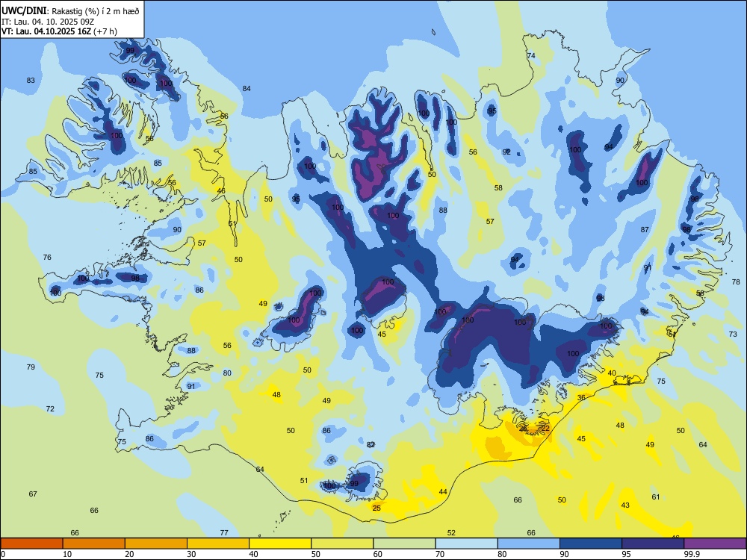
Task: Click the humidity value 76 on the map
Action: (x=47, y=257)
